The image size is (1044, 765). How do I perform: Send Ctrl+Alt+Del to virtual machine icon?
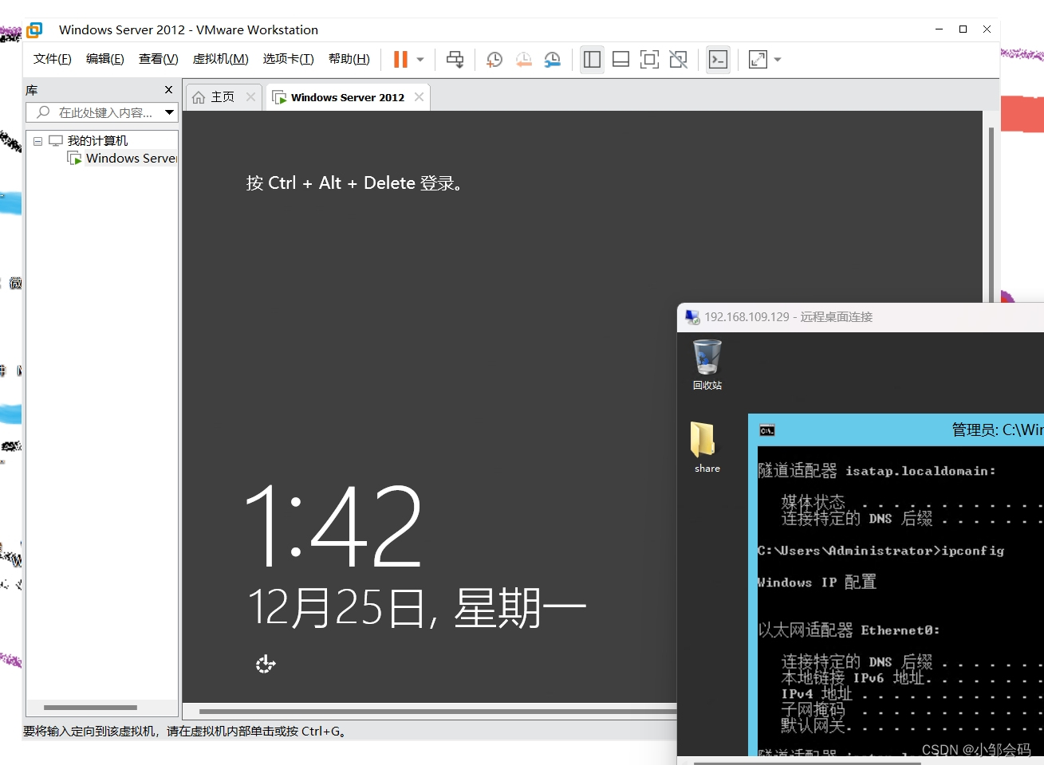[x=455, y=59]
